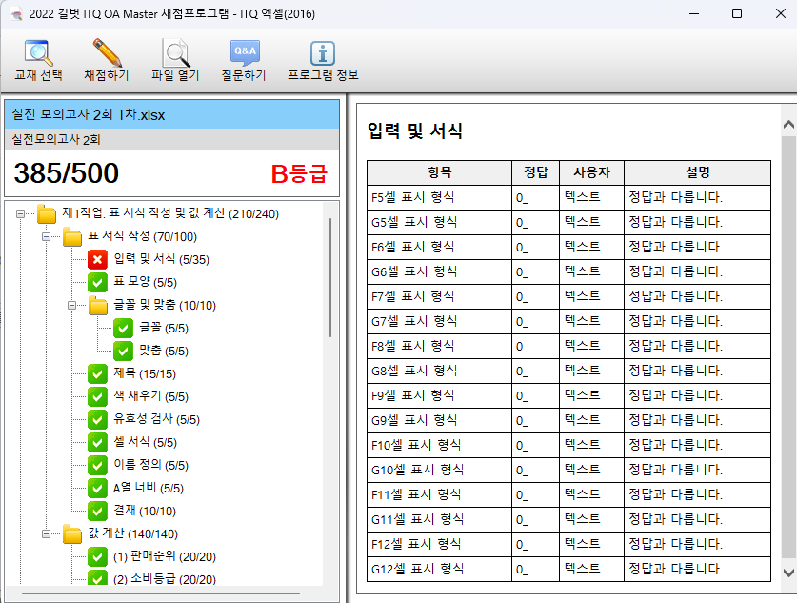Collapse the 값 계산 node
Image resolution: width=797 pixels, height=603 pixels.
pyautogui.click(x=47, y=534)
